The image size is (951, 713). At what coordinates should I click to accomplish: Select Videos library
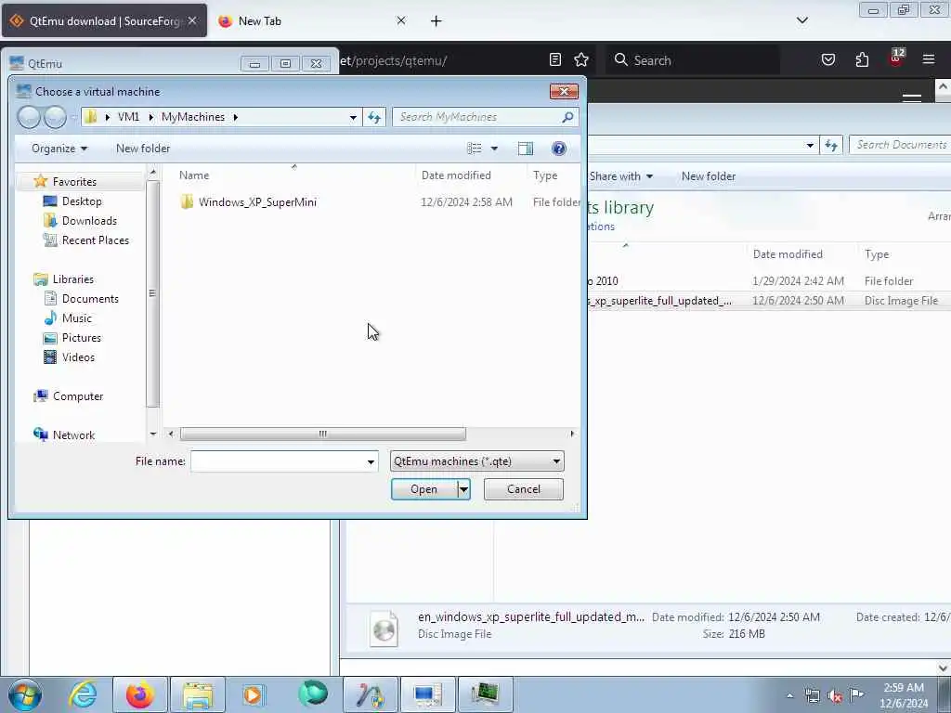[78, 357]
